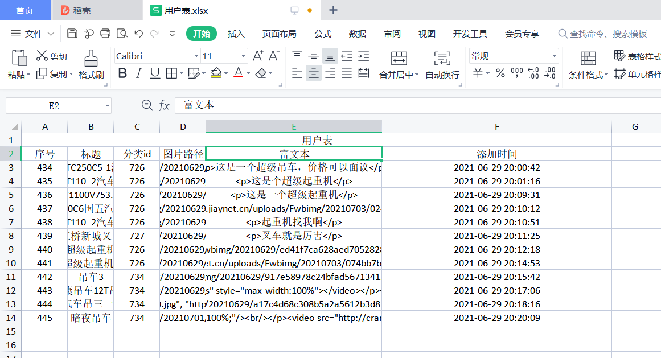The height and width of the screenshot is (358, 661).
Task: Click the formula bar showing 富文本
Action: 417,105
